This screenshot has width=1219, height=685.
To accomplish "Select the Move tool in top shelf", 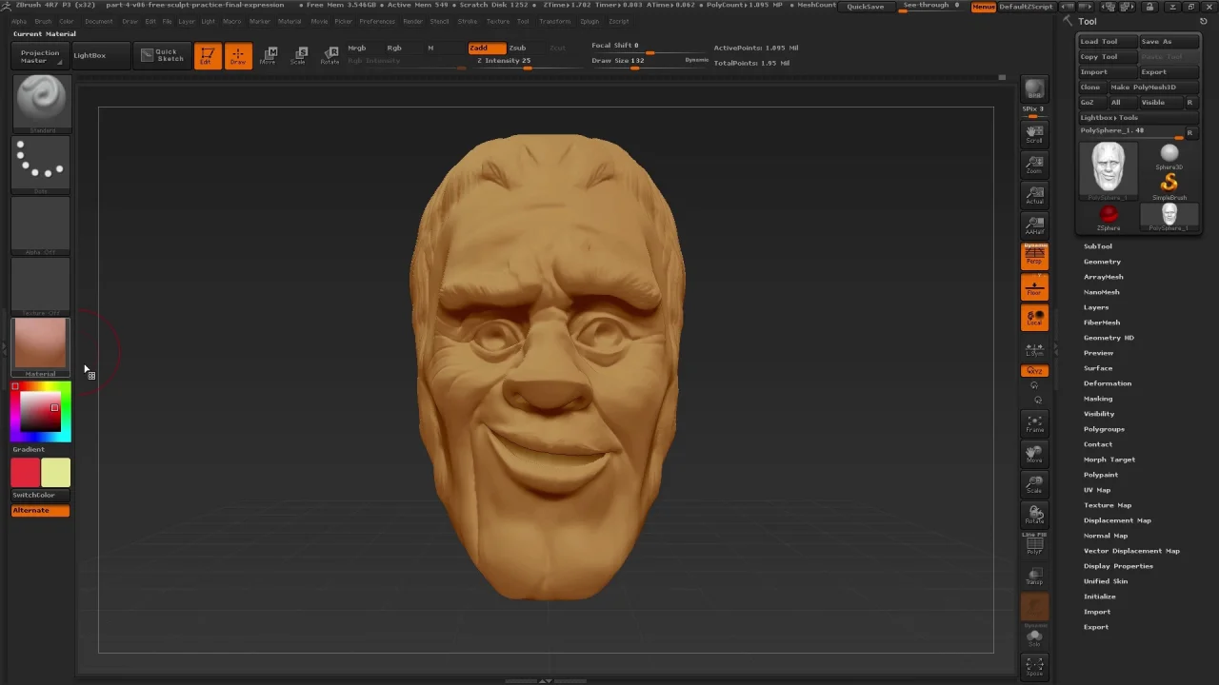I will 269,56.
